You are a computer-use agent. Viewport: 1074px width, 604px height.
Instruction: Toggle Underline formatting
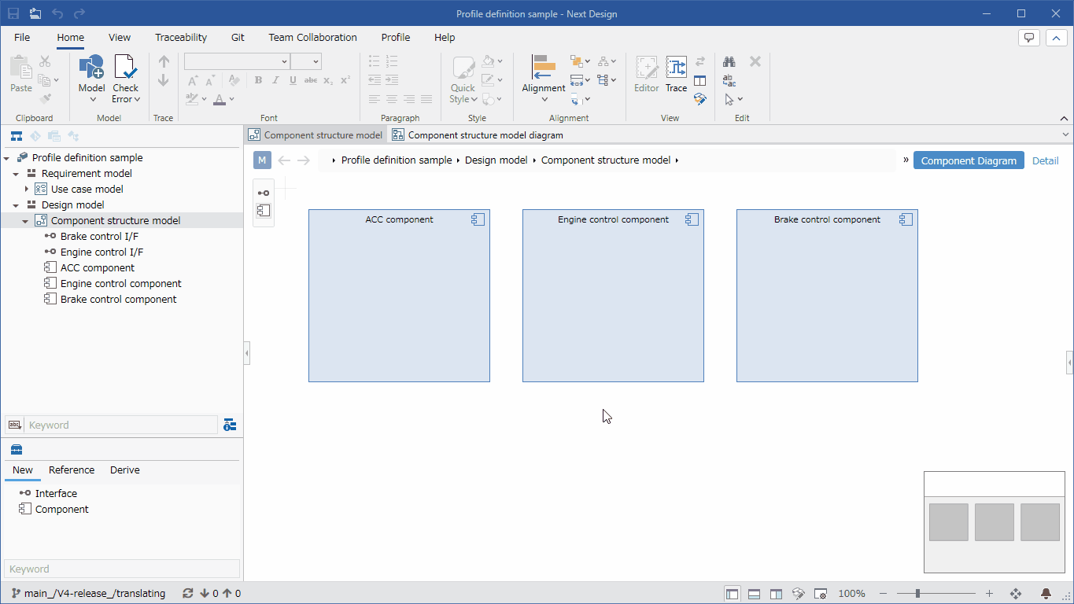[x=293, y=80]
